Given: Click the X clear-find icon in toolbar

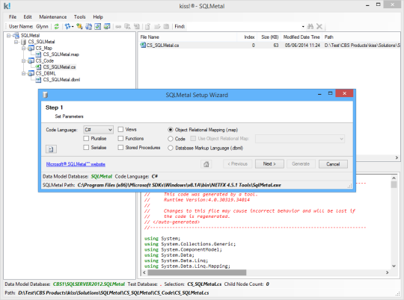Looking at the screenshot, I should (319, 26).
